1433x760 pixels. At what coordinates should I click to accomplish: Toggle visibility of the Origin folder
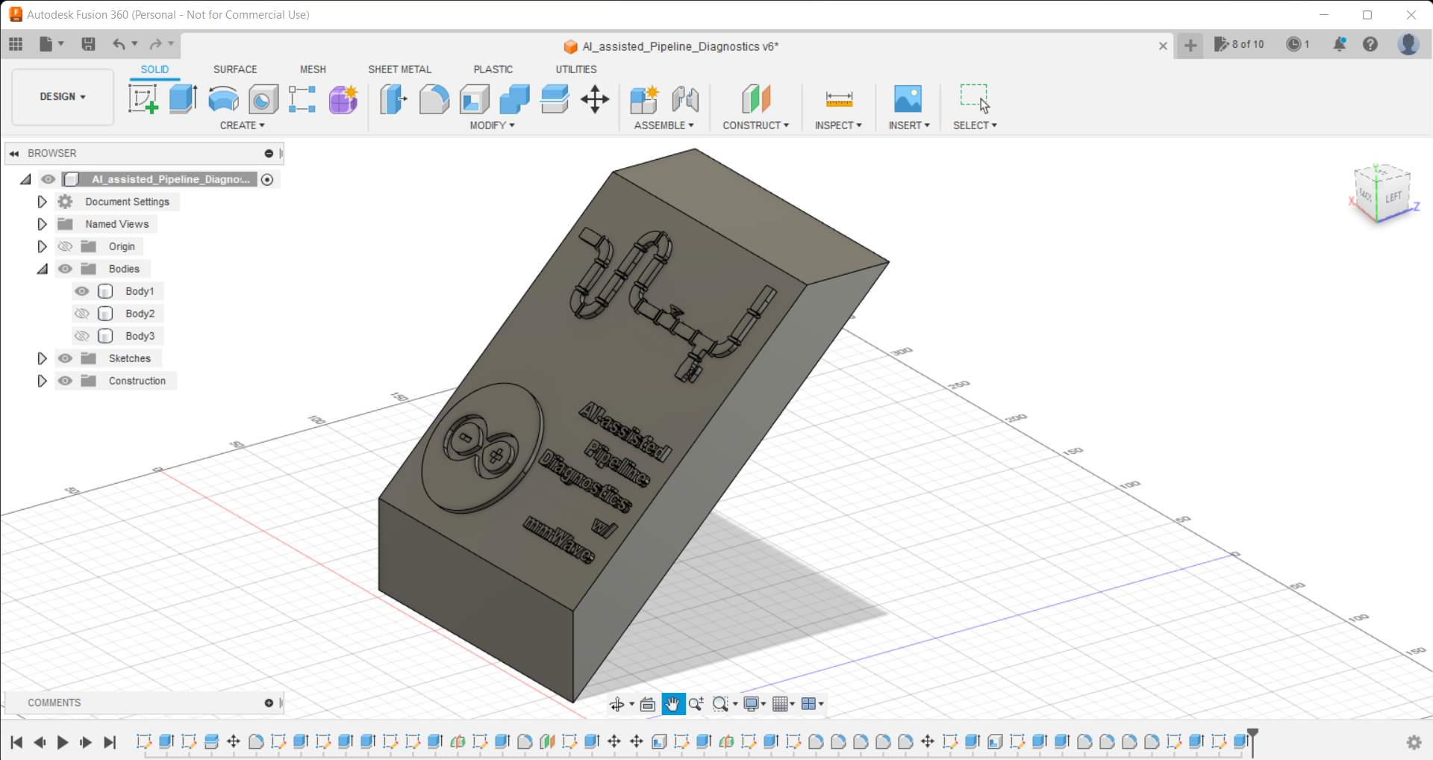(65, 246)
